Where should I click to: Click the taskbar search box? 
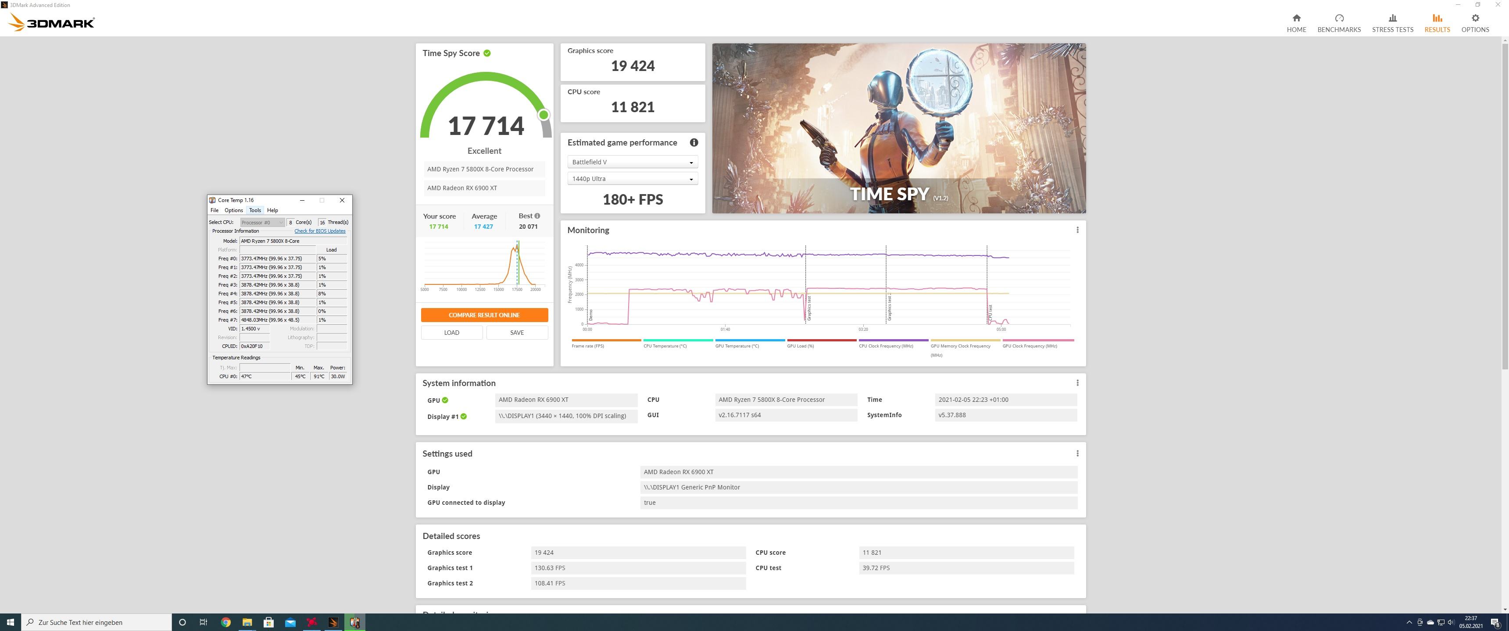[x=97, y=622]
